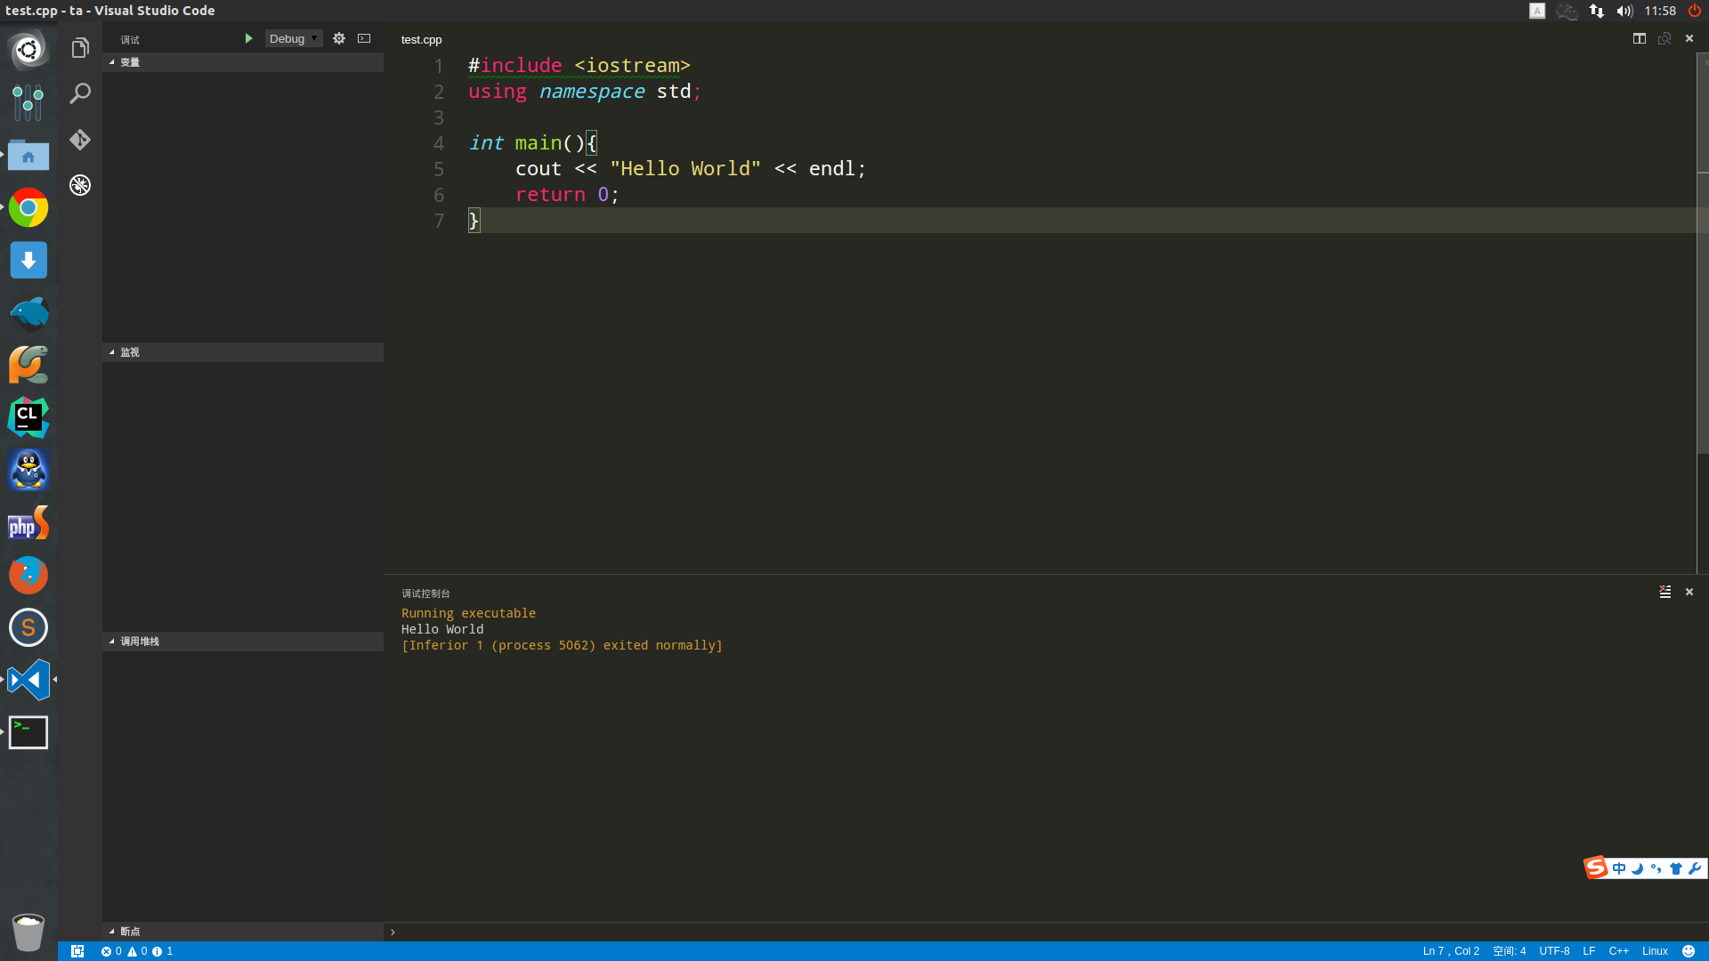
Task: Open launch.json via the gear icon
Action: pos(339,38)
